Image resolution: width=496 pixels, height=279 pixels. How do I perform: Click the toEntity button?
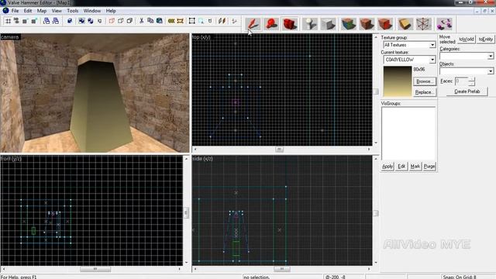click(x=486, y=40)
